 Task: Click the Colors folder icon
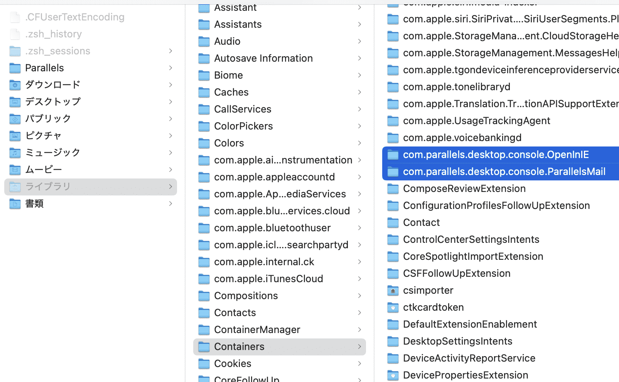(x=204, y=143)
